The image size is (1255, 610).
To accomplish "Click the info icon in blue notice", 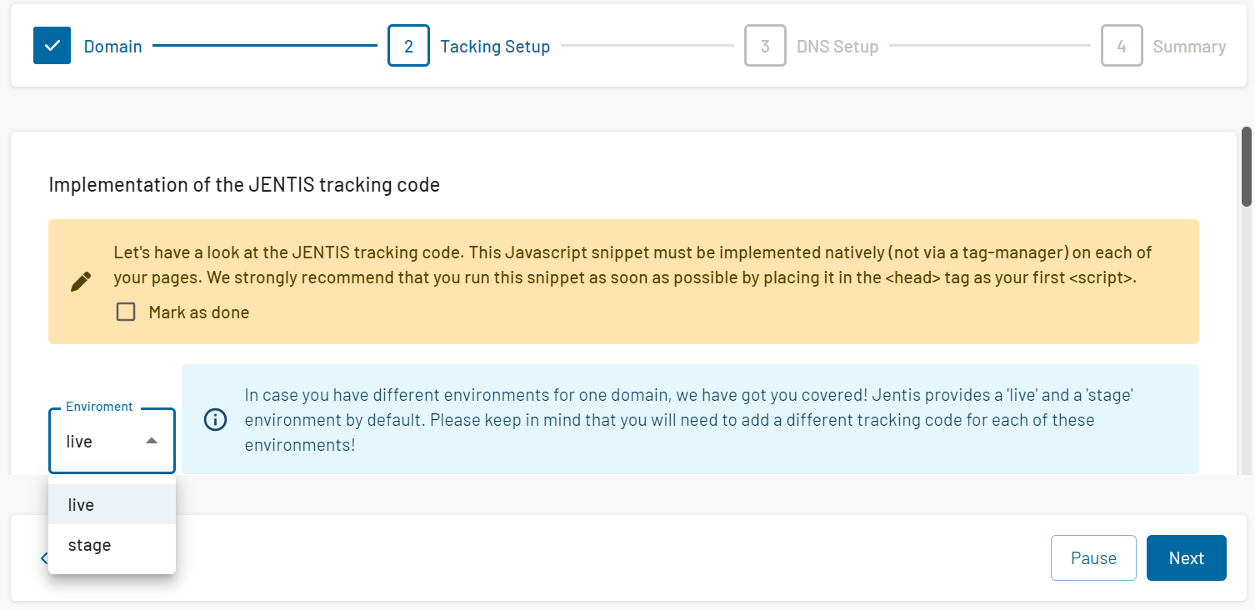I will 216,419.
